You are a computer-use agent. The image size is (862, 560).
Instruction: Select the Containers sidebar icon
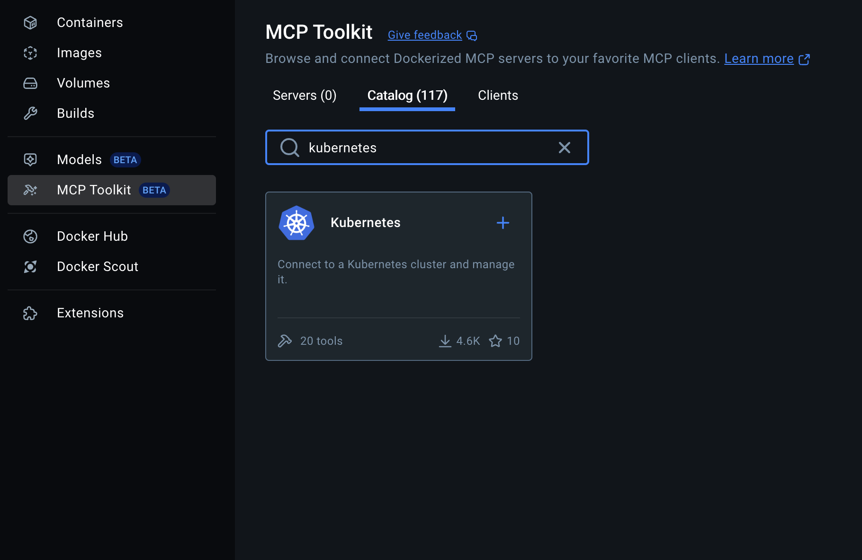30,22
